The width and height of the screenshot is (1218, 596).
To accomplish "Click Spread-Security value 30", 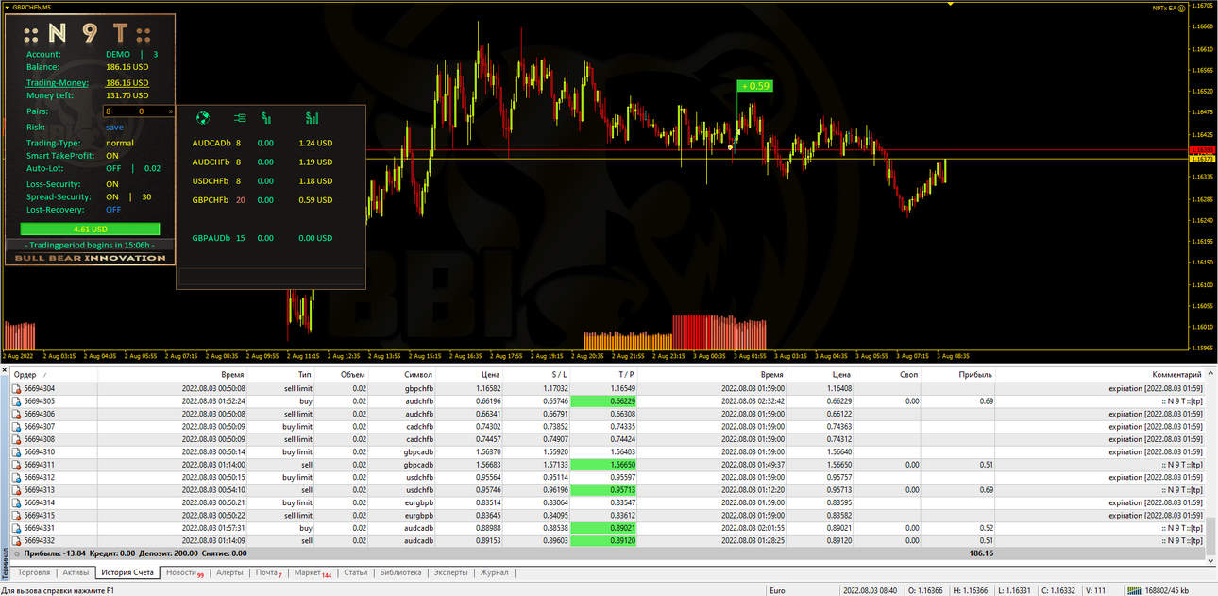I will coord(146,197).
